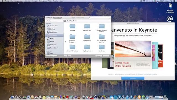Open Calendar from the Dock
177x100 pixels.
(36, 97)
